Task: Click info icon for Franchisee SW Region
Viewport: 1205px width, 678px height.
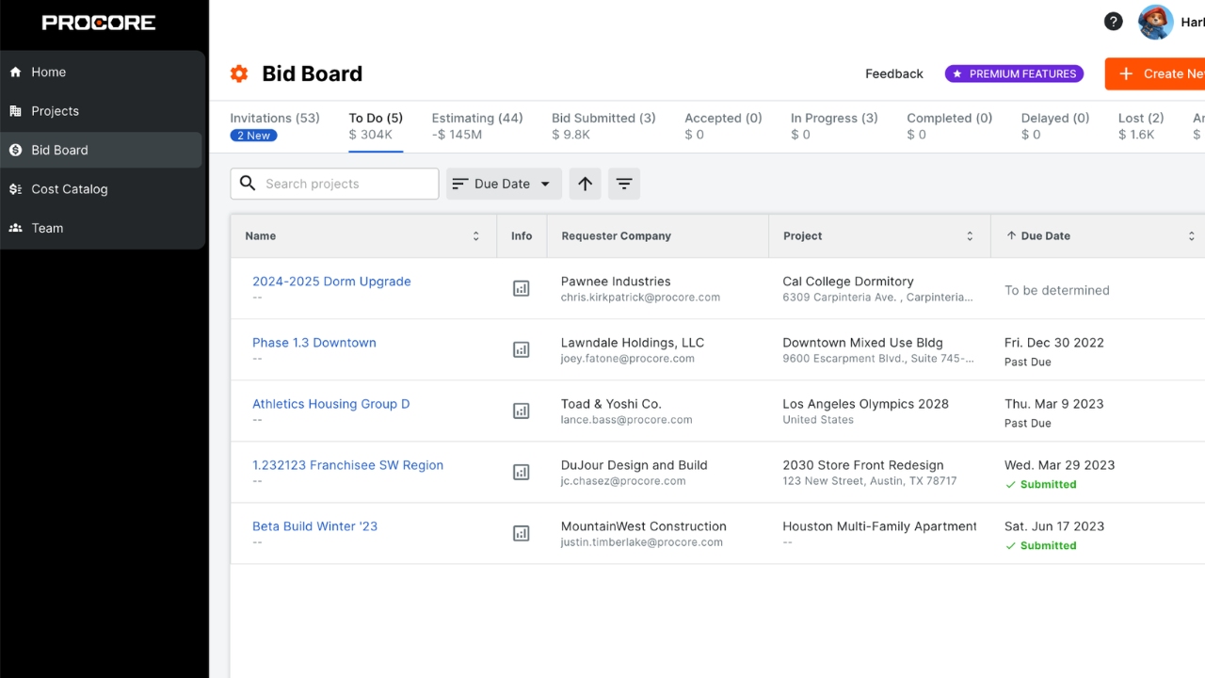Action: [522, 473]
